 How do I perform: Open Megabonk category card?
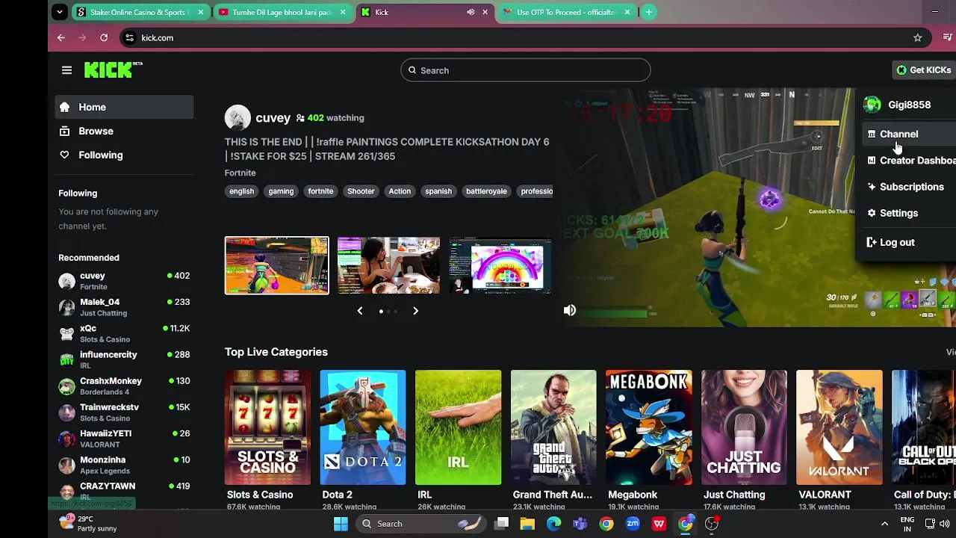[x=649, y=427]
